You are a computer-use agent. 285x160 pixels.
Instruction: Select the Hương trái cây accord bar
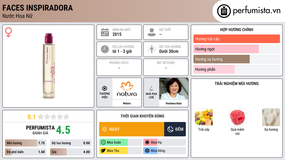pyautogui.click(x=237, y=39)
